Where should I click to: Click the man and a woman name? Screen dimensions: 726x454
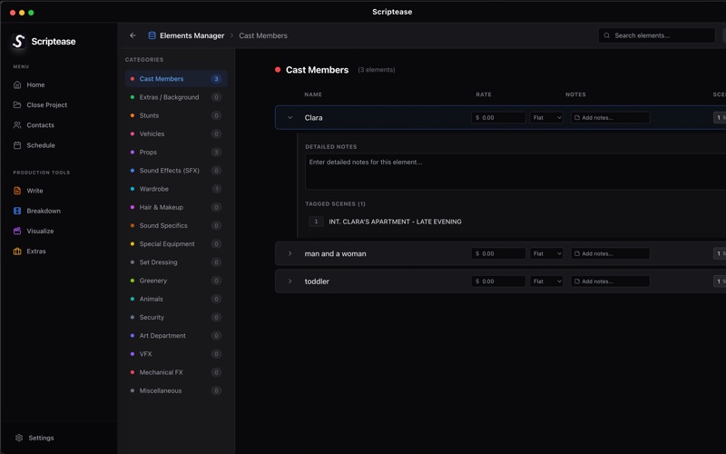coord(335,253)
